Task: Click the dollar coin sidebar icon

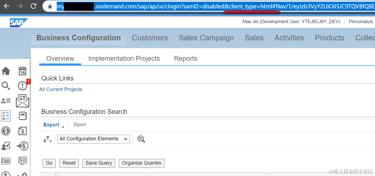Action: pos(6,131)
